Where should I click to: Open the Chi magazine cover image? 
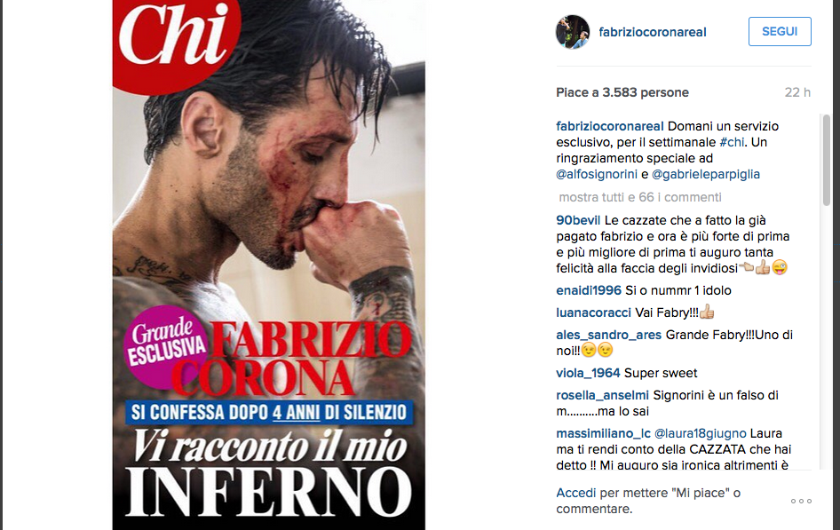[x=269, y=265]
